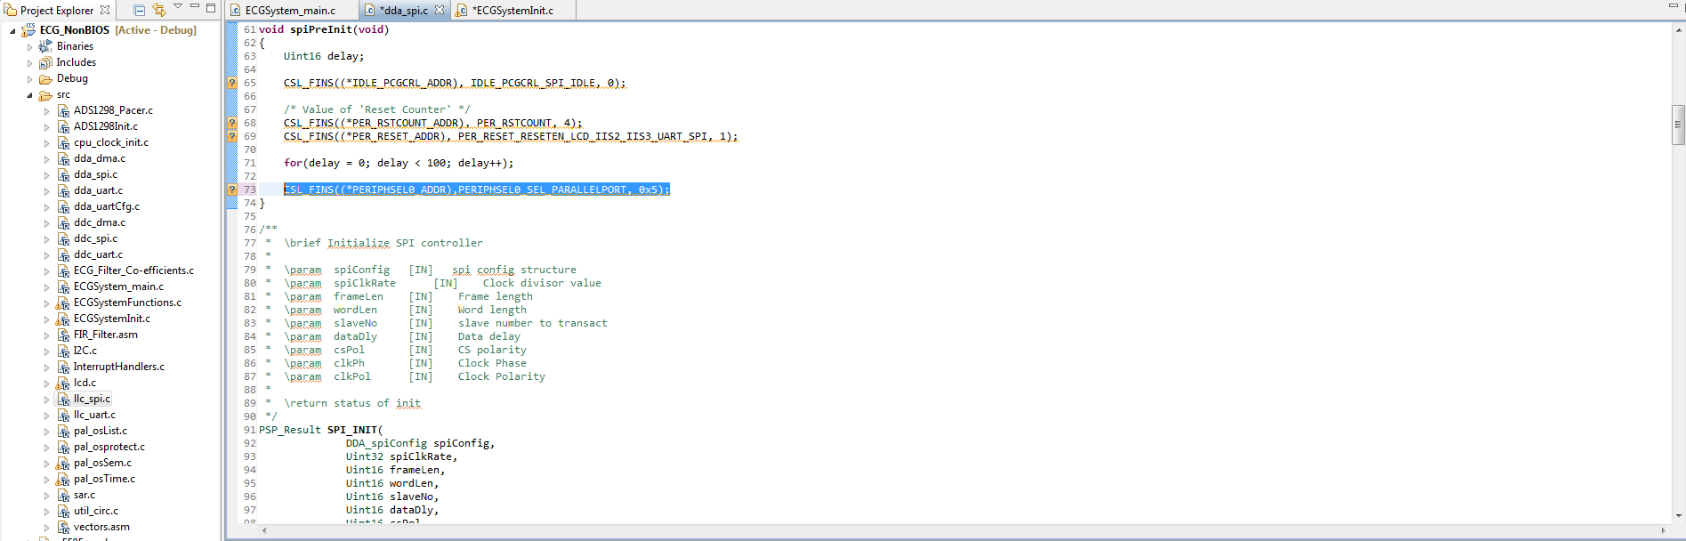Expand the ADS1298_Pacer.c node
The image size is (1686, 541).
pyautogui.click(x=46, y=111)
